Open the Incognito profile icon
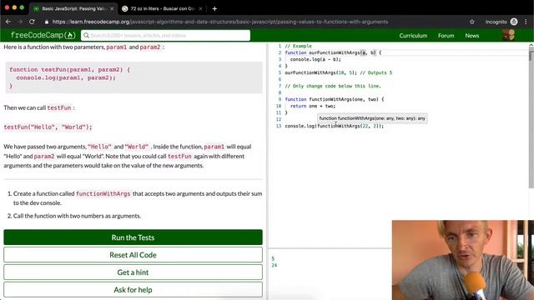 (x=514, y=22)
